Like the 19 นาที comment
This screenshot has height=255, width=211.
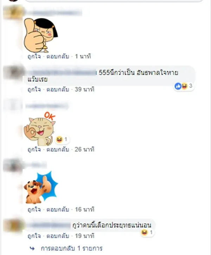[34, 236]
